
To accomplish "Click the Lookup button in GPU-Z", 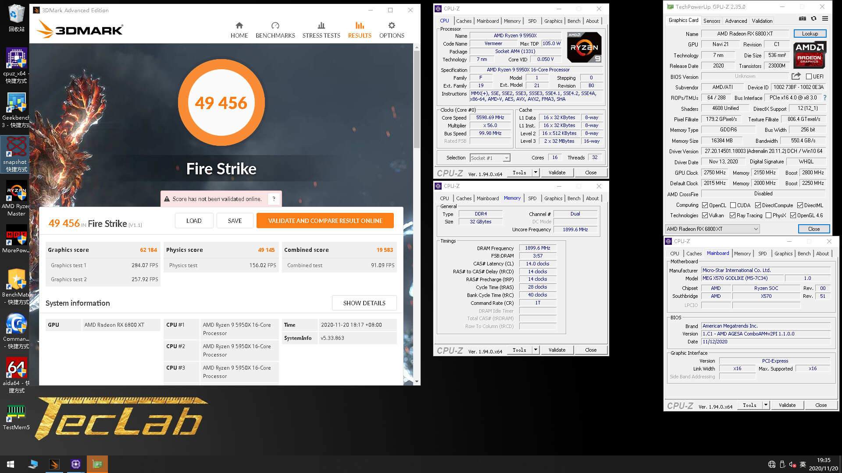I will pyautogui.click(x=810, y=33).
